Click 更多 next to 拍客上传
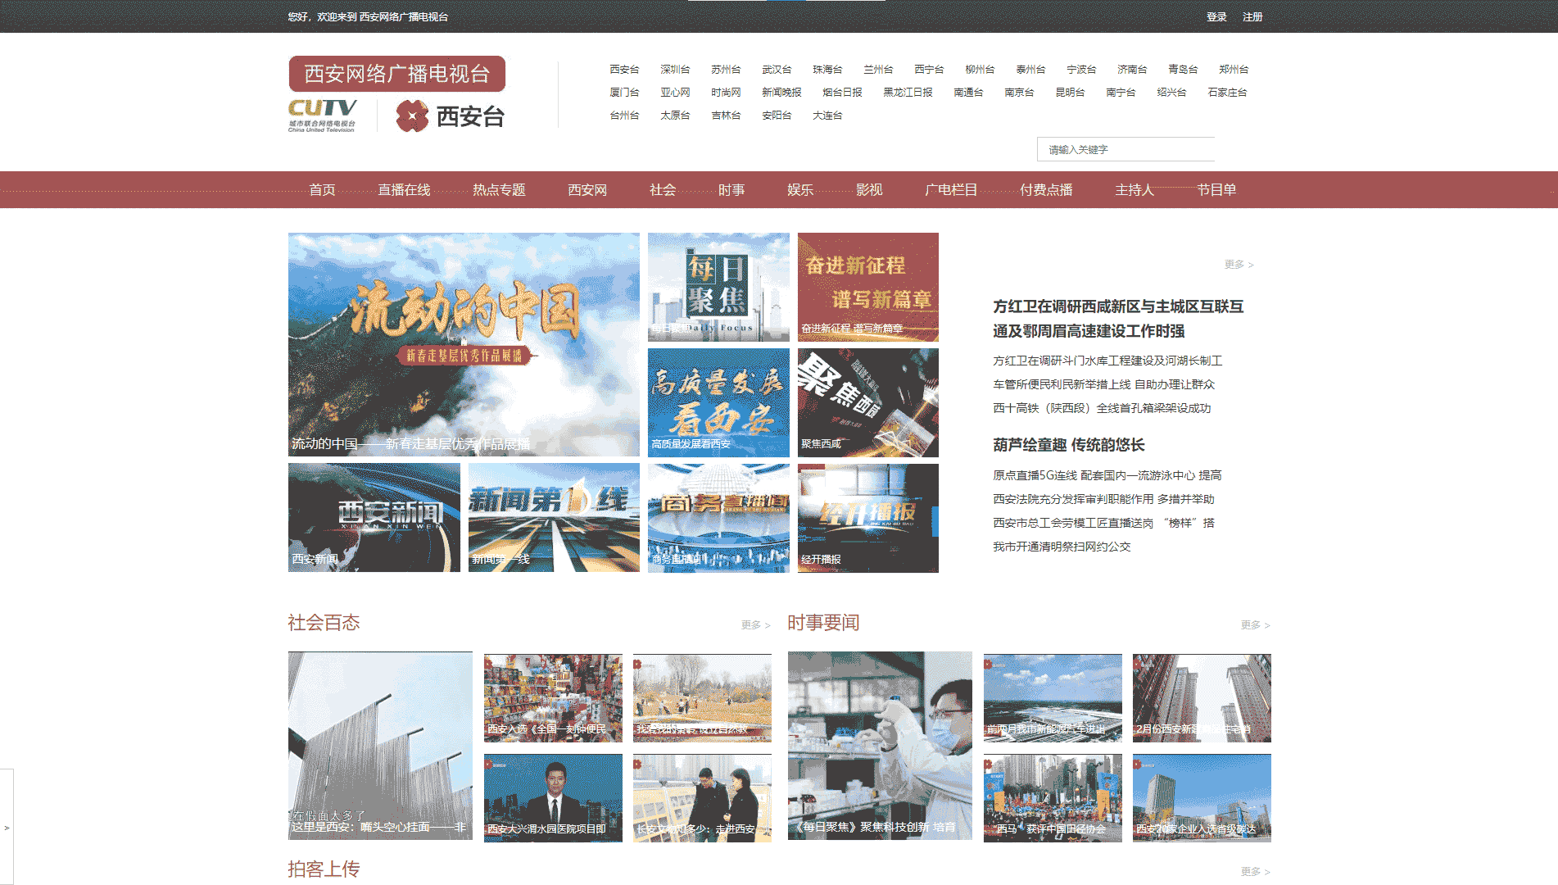1558x885 pixels. (1255, 872)
